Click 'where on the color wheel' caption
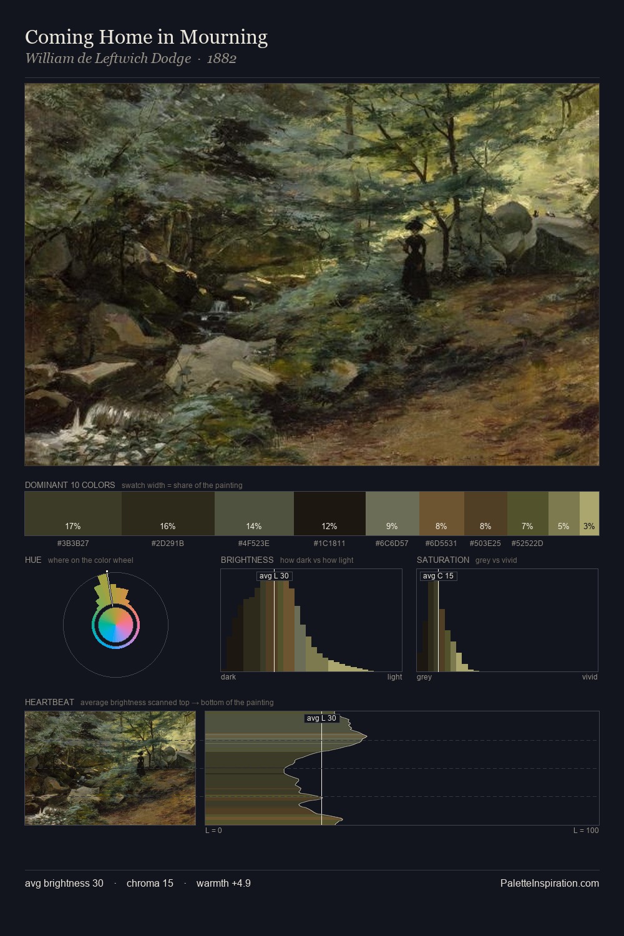Screen dimensions: 624x936 [90, 560]
